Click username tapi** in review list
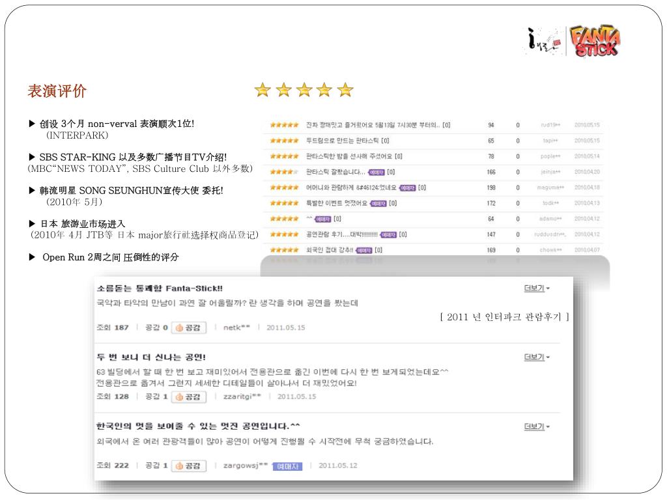Screen dimensions: 667x500 pos(550,141)
